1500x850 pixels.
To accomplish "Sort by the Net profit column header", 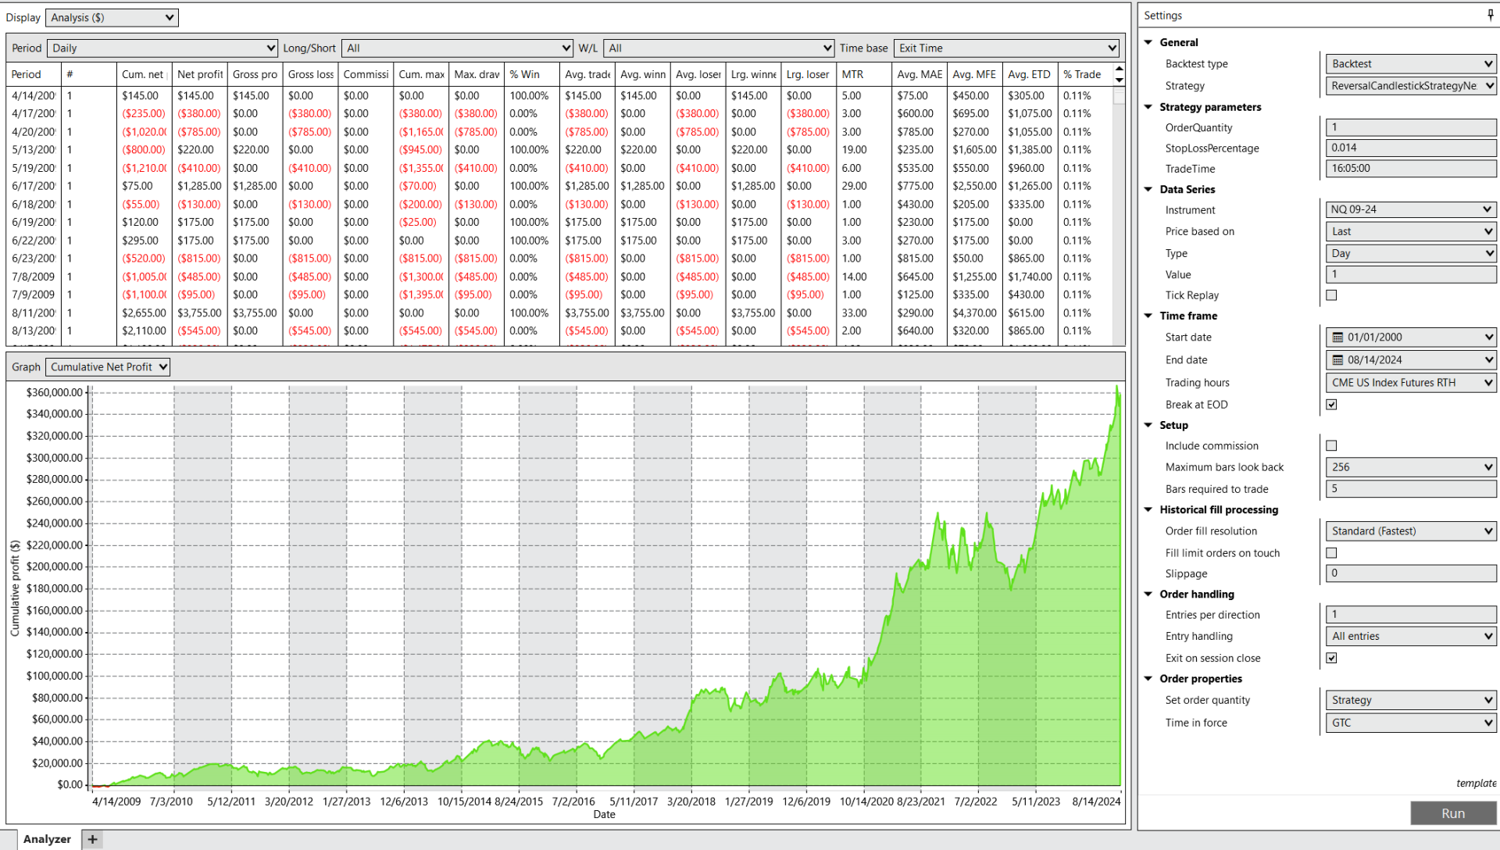I will 199,74.
